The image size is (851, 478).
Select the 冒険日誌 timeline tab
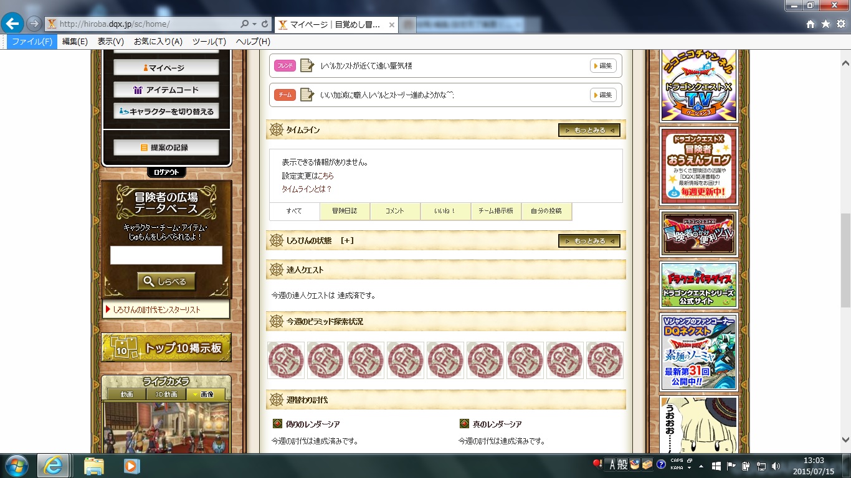[x=345, y=211]
